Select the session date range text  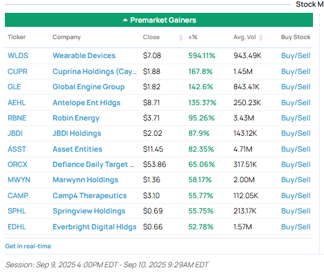[x=107, y=265]
